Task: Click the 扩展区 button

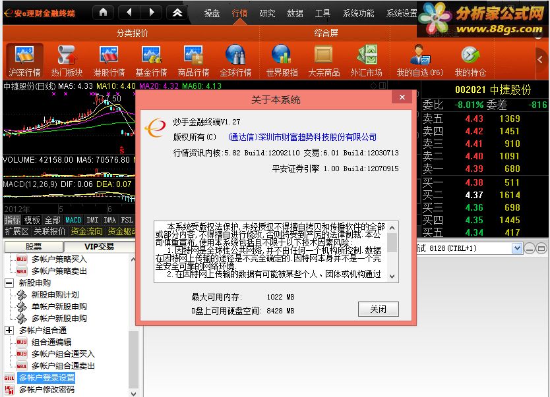Action: (16, 231)
